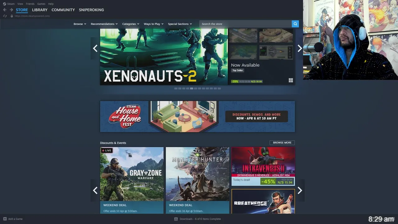Open the SNIPEROKING profile tab
The height and width of the screenshot is (224, 398).
[91, 10]
